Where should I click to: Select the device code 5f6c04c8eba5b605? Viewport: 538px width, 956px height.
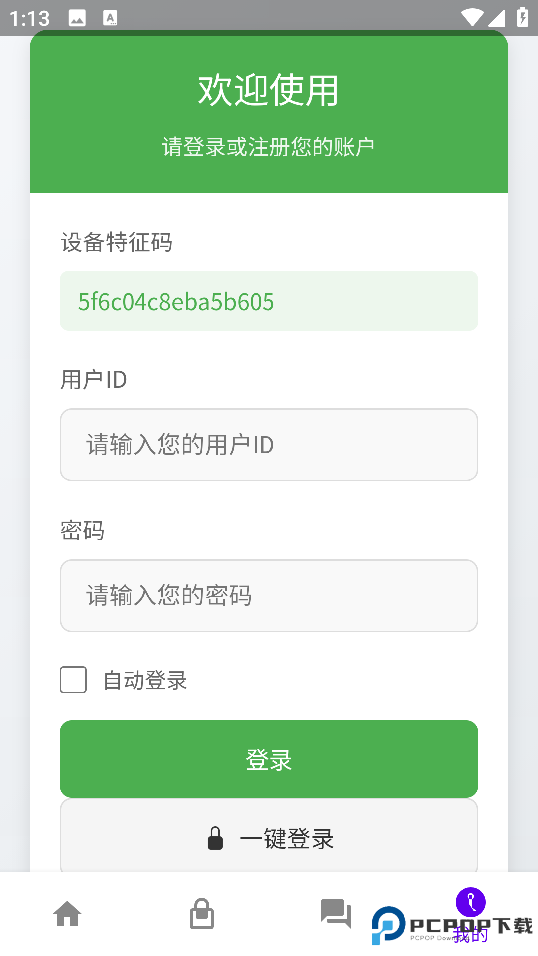[176, 302]
